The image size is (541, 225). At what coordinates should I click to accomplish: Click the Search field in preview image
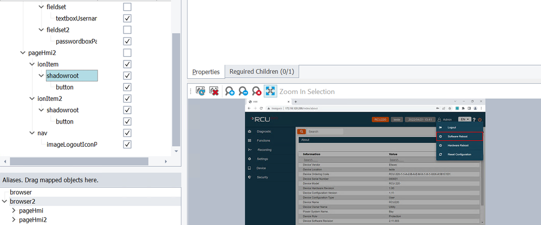[325, 132]
